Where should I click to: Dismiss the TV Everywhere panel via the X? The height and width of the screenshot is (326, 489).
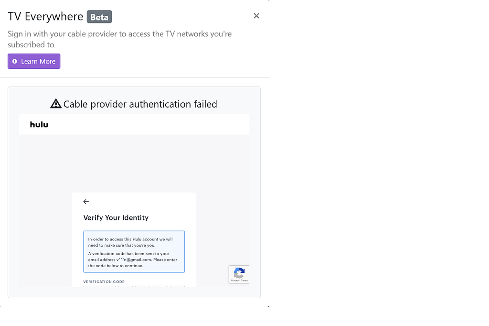point(256,16)
